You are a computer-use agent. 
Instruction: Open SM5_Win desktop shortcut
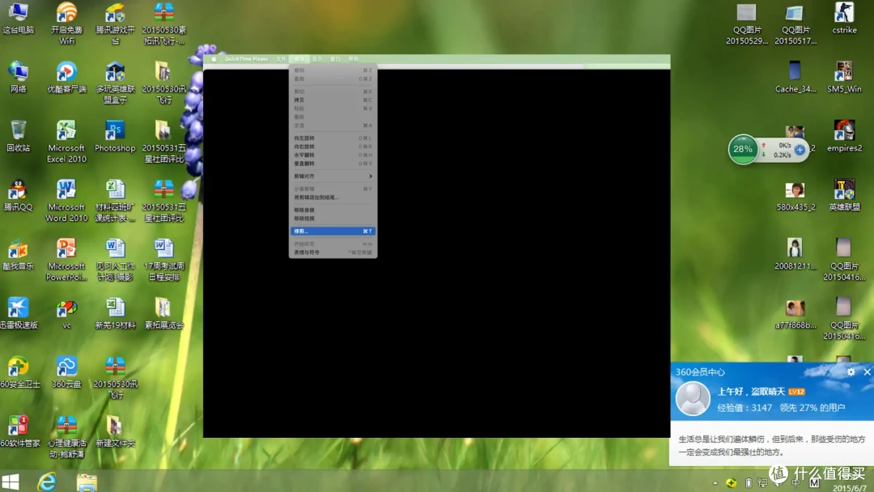coord(844,78)
